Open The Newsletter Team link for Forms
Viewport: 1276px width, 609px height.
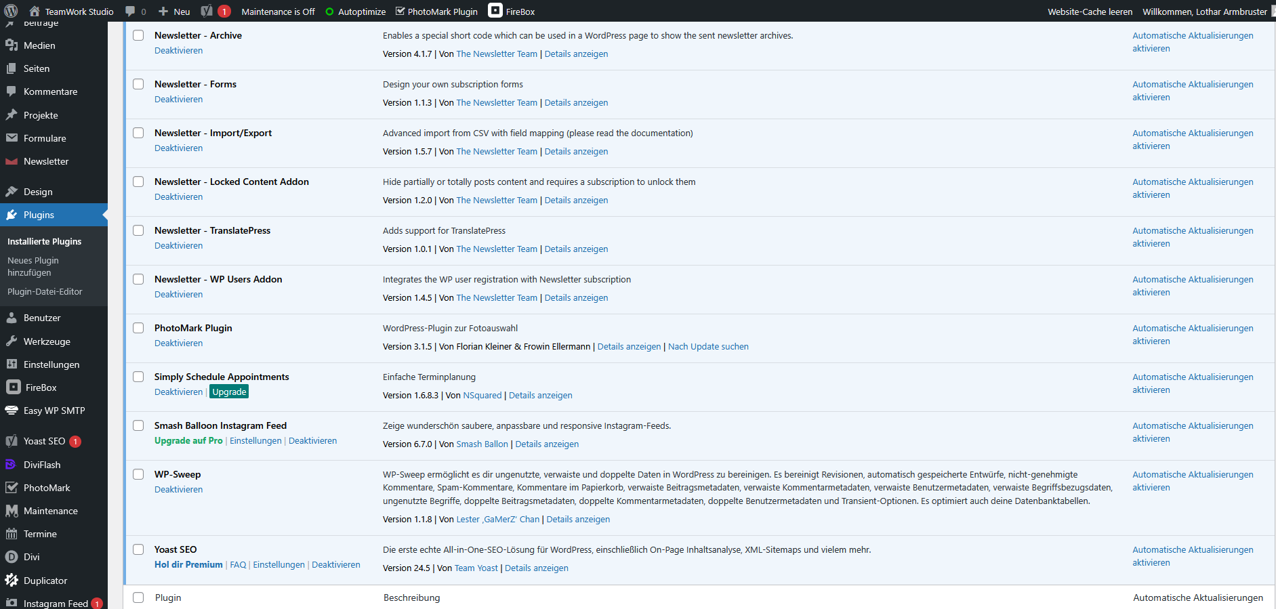coord(497,102)
